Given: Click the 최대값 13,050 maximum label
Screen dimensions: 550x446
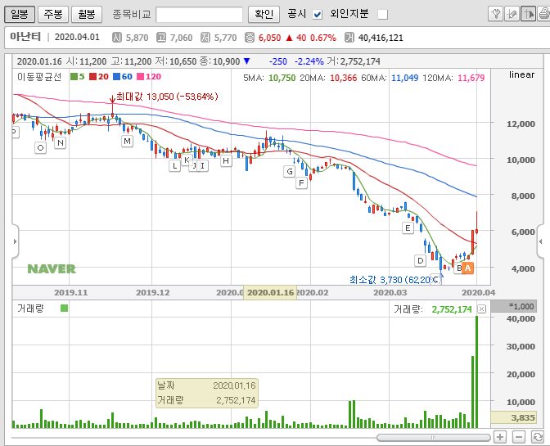Looking at the screenshot, I should 167,97.
